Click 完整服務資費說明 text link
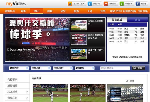Image resolution: width=150 pixels, height=102 pixels. coord(95,22)
